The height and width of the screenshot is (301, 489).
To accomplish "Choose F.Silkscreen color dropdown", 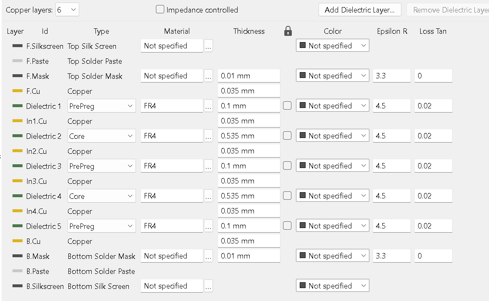I will (x=332, y=45).
